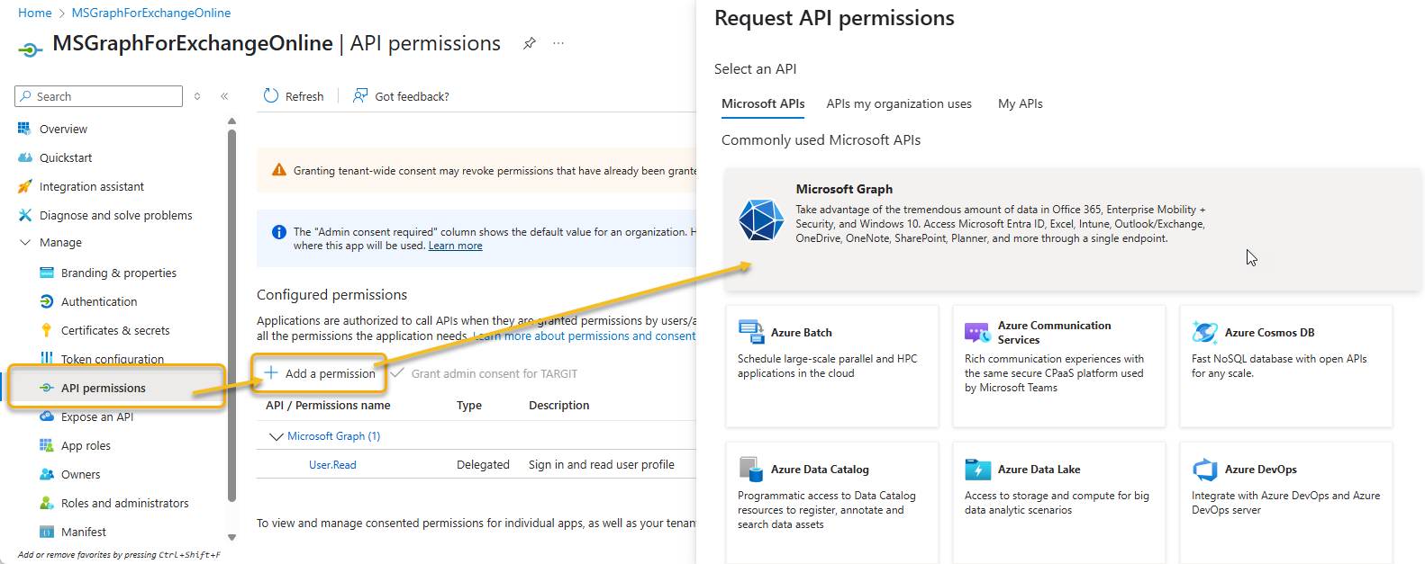Click the MSGraphForExchangeOnline breadcrumb link
The height and width of the screenshot is (564, 1425).
tap(151, 13)
